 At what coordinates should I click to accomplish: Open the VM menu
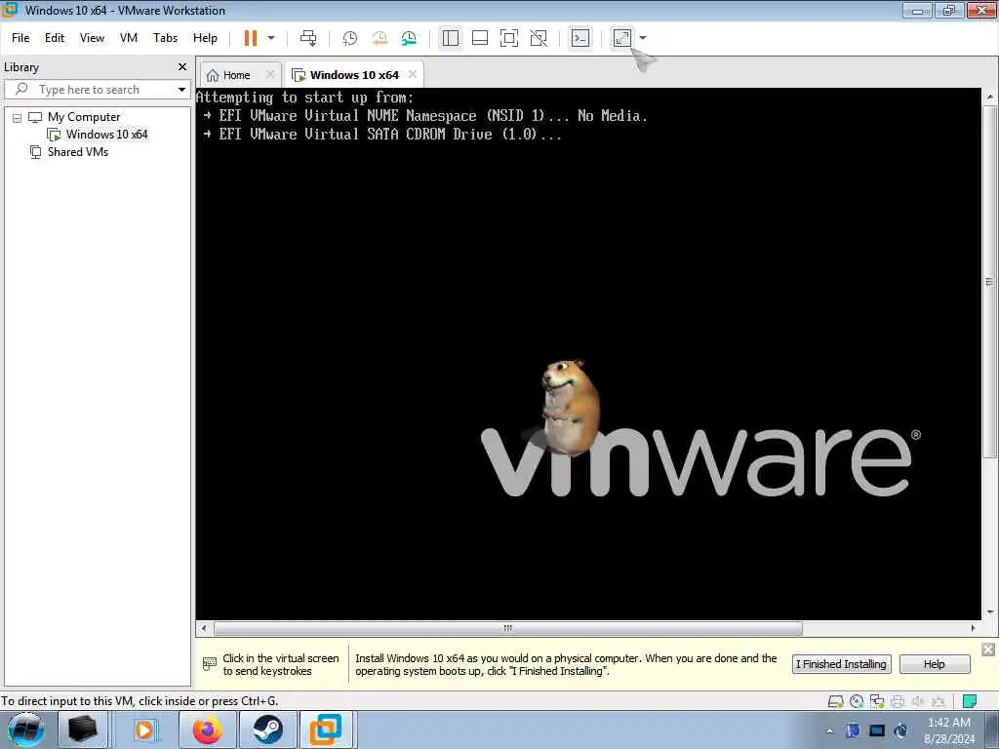click(129, 38)
